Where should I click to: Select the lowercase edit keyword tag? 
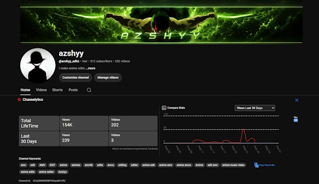pos(32,165)
